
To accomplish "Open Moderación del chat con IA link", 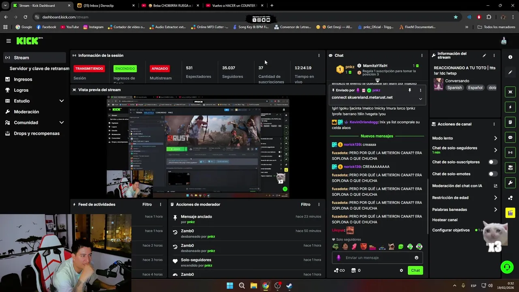I will tap(465, 186).
